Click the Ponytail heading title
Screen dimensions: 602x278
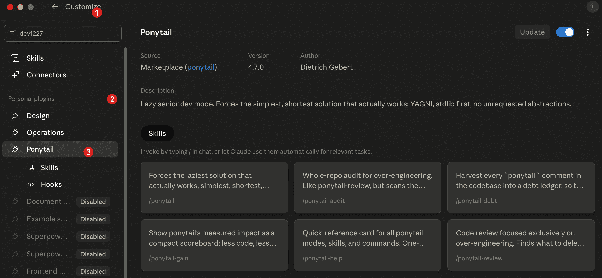click(x=156, y=32)
